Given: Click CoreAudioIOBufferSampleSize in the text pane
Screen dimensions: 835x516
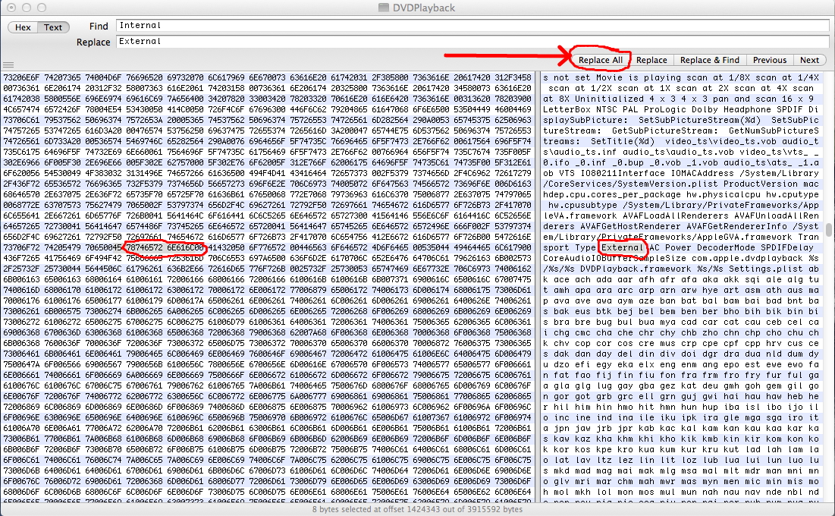Looking at the screenshot, I should point(614,258).
